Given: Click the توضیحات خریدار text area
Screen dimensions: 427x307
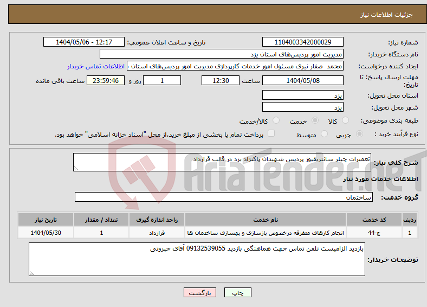Looking at the screenshot, I should [x=197, y=259].
